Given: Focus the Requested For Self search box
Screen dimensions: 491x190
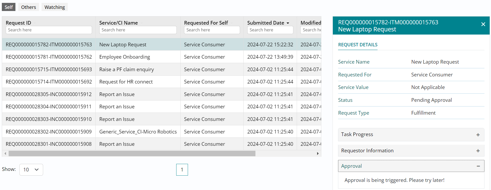Looking at the screenshot, I should pyautogui.click(x=212, y=30).
